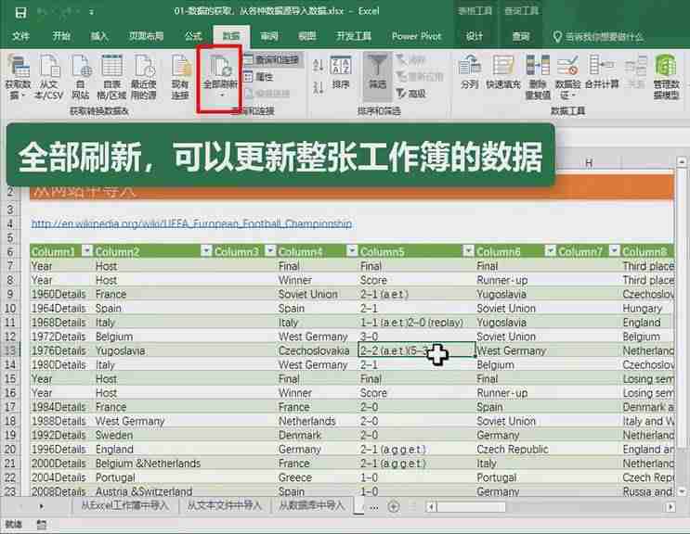Click horizontal scrollbar right arrow
The image size is (690, 534).
click(670, 507)
